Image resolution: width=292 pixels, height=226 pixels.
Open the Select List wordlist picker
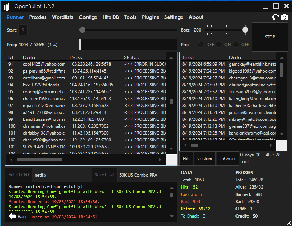[x=104, y=175]
